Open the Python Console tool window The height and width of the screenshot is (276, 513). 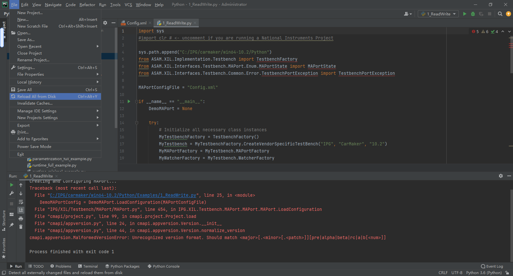164,266
